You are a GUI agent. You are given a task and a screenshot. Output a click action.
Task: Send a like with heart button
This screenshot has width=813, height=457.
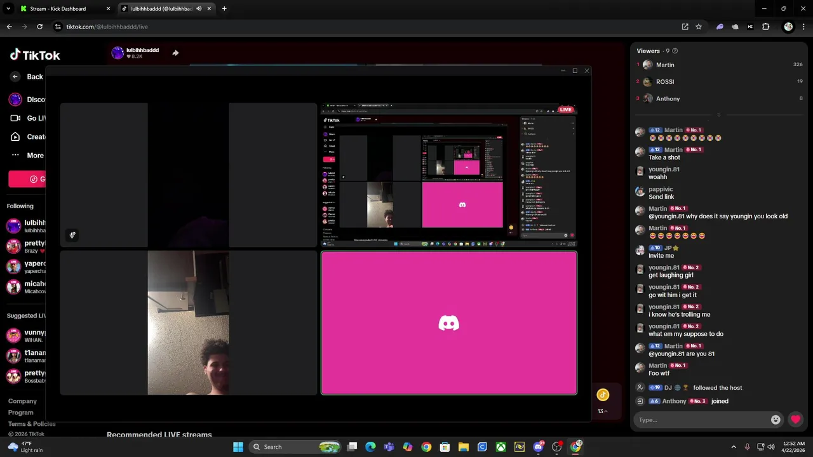point(795,420)
